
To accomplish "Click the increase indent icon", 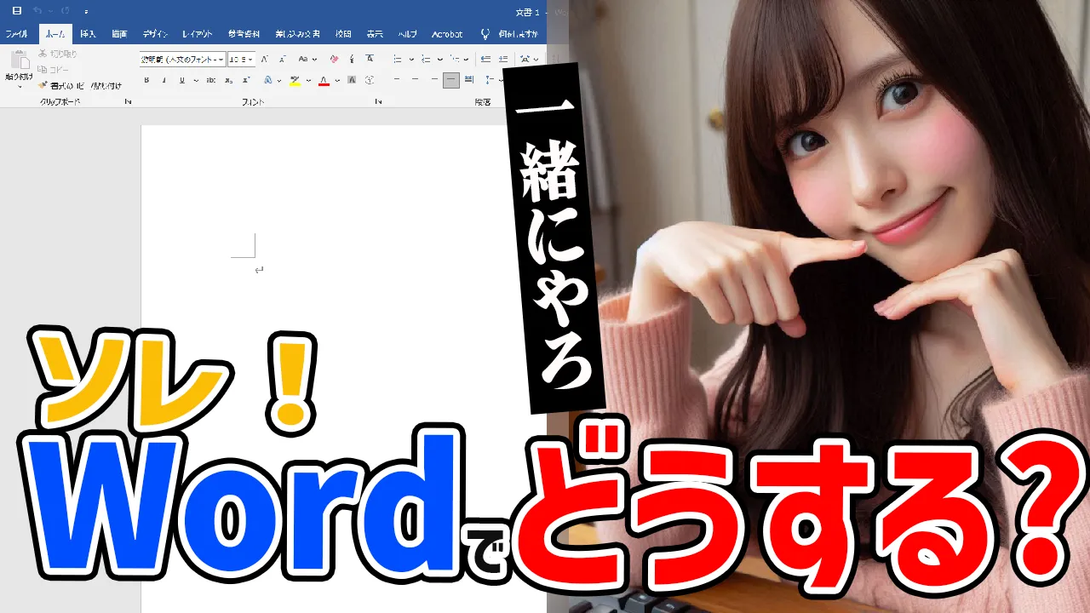I will (x=503, y=59).
